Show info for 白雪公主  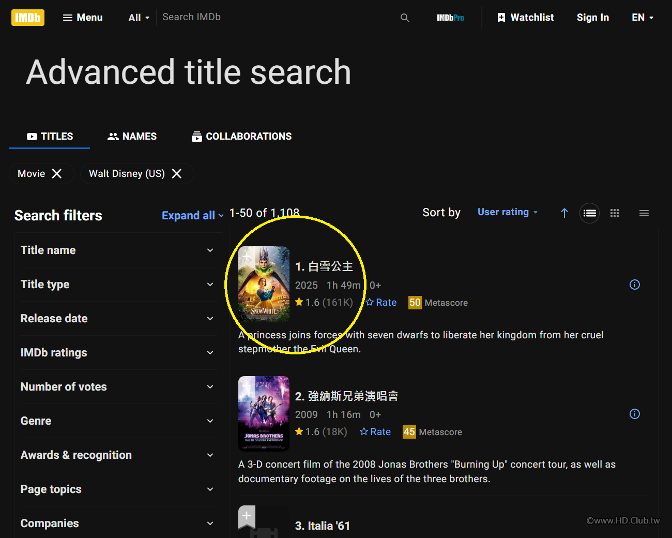[635, 285]
